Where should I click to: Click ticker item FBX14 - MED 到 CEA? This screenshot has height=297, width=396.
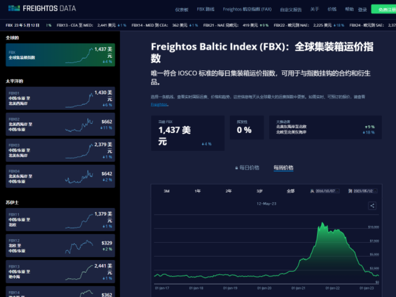pyautogui.click(x=164, y=25)
